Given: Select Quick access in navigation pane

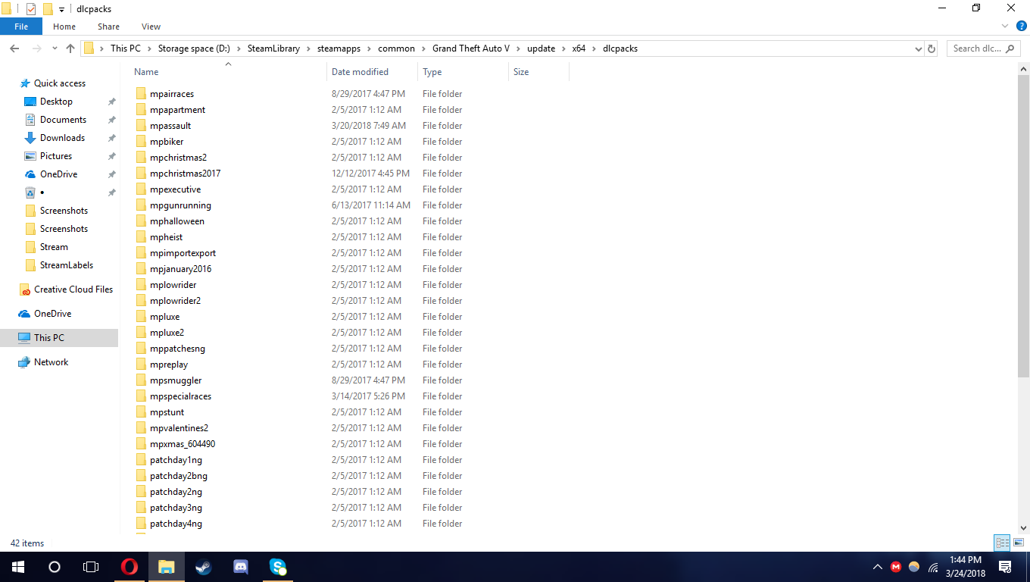Looking at the screenshot, I should (60, 83).
